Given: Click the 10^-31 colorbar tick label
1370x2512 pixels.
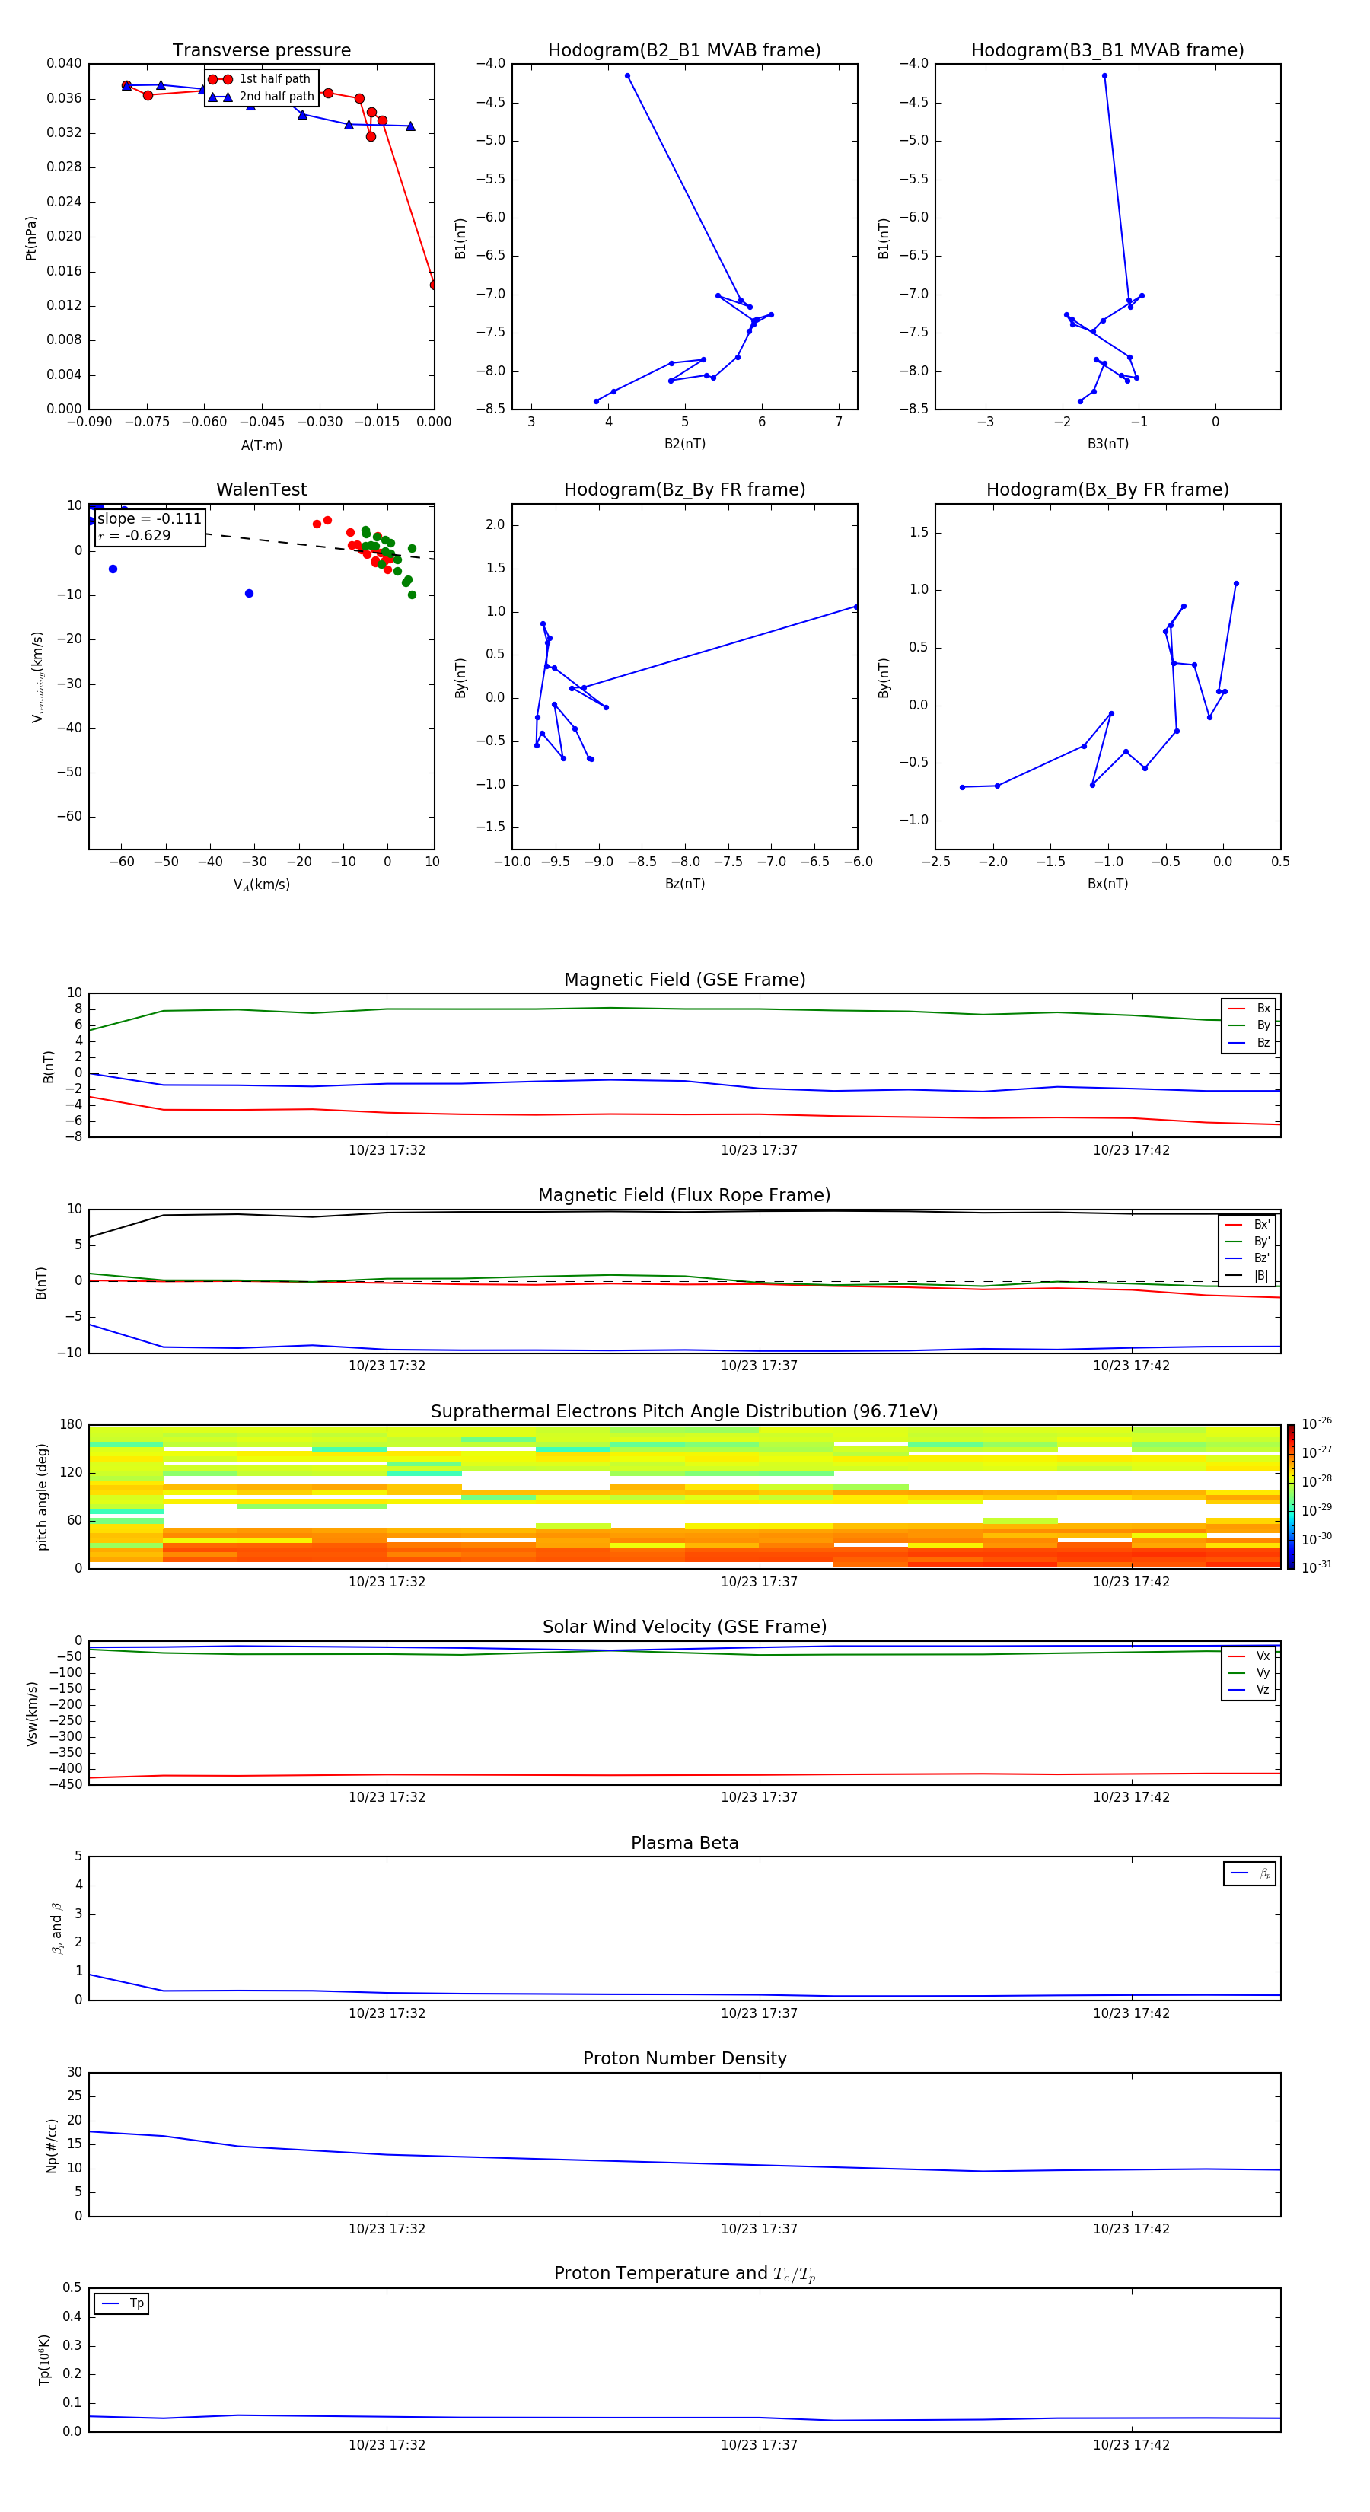Looking at the screenshot, I should pos(1317,1567).
